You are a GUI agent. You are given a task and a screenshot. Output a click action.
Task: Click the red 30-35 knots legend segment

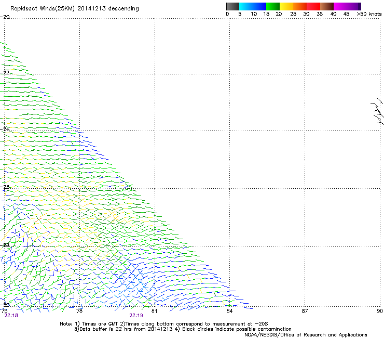(313, 6)
